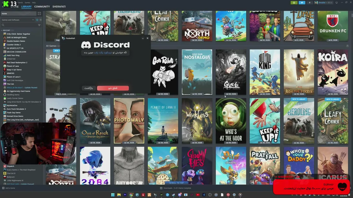353x198 pixels.
Task: Toggle the ready-to-play filter icon
Action: (41, 20)
